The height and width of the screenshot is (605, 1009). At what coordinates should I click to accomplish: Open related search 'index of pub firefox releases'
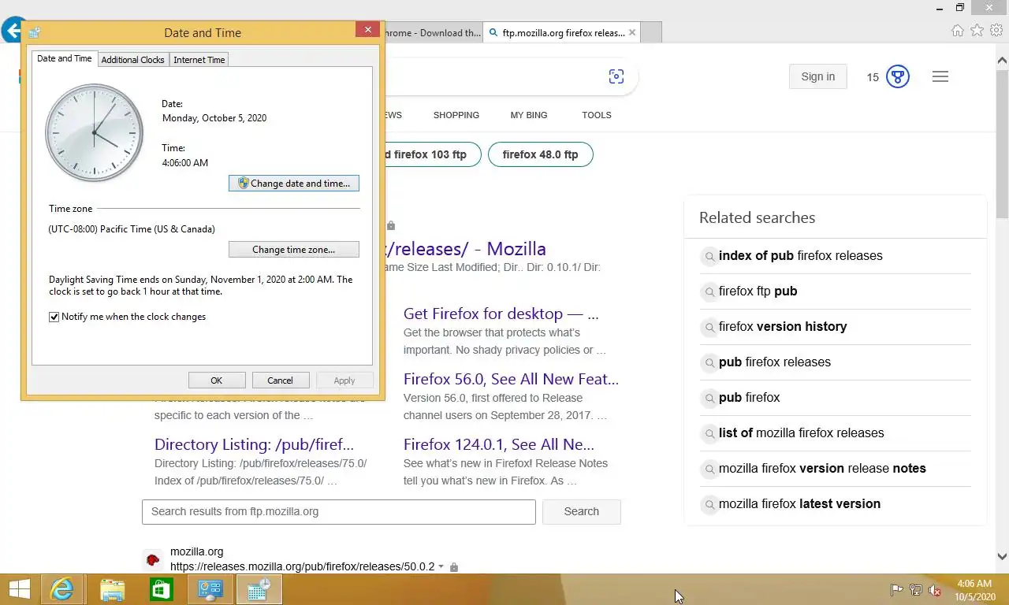(x=801, y=256)
